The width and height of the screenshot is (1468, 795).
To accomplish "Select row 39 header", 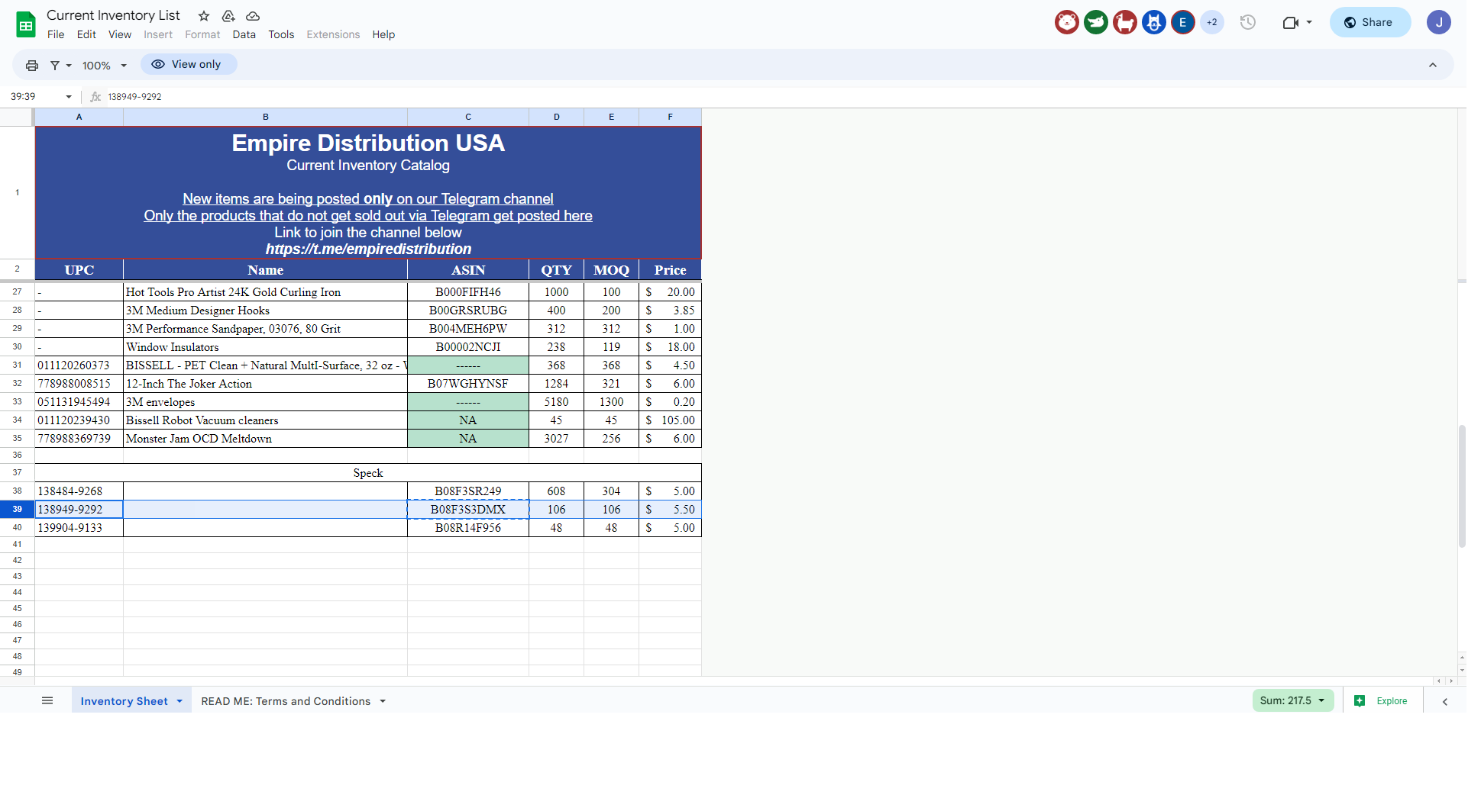I will pyautogui.click(x=17, y=509).
